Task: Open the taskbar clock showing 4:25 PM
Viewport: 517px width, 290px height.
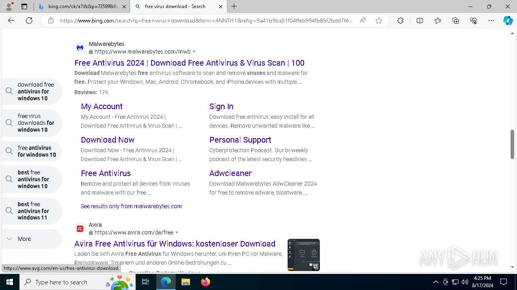Action: click(482, 282)
